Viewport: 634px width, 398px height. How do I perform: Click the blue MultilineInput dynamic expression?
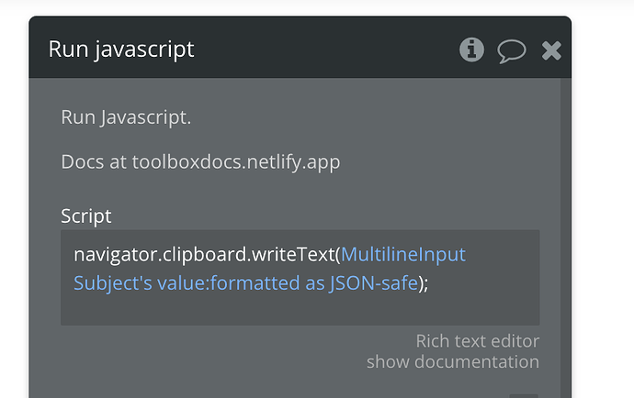tap(403, 254)
